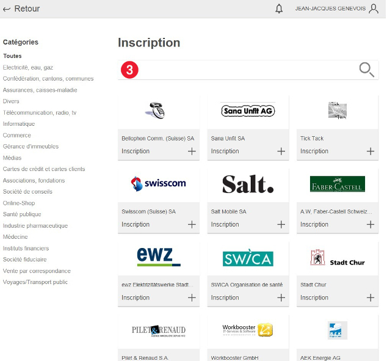This screenshot has width=387, height=361.
Task: Select the Médias category
Action: pos(12,158)
